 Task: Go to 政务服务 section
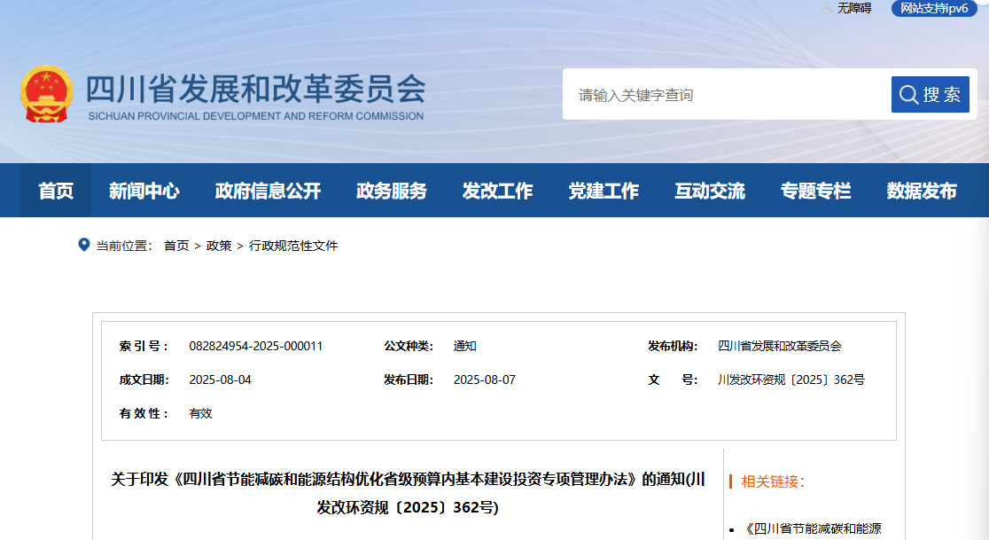391,191
